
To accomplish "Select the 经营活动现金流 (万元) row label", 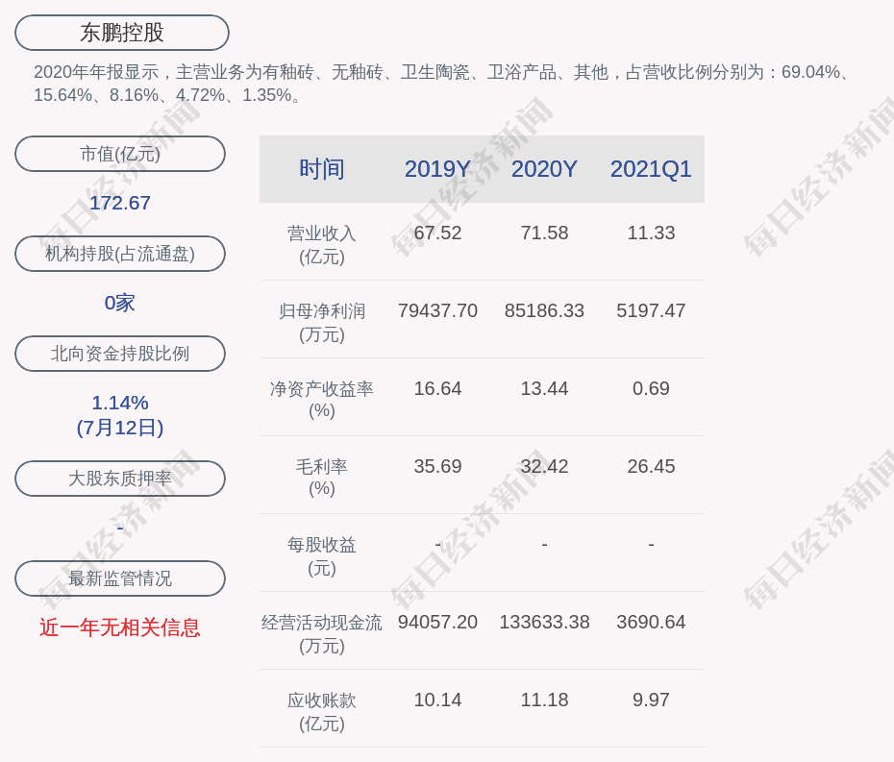I will coord(322,634).
